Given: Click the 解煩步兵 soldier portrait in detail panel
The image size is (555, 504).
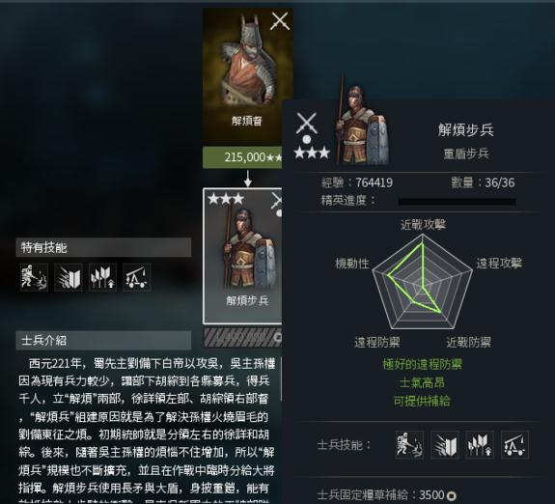Looking at the screenshot, I should tap(361, 123).
